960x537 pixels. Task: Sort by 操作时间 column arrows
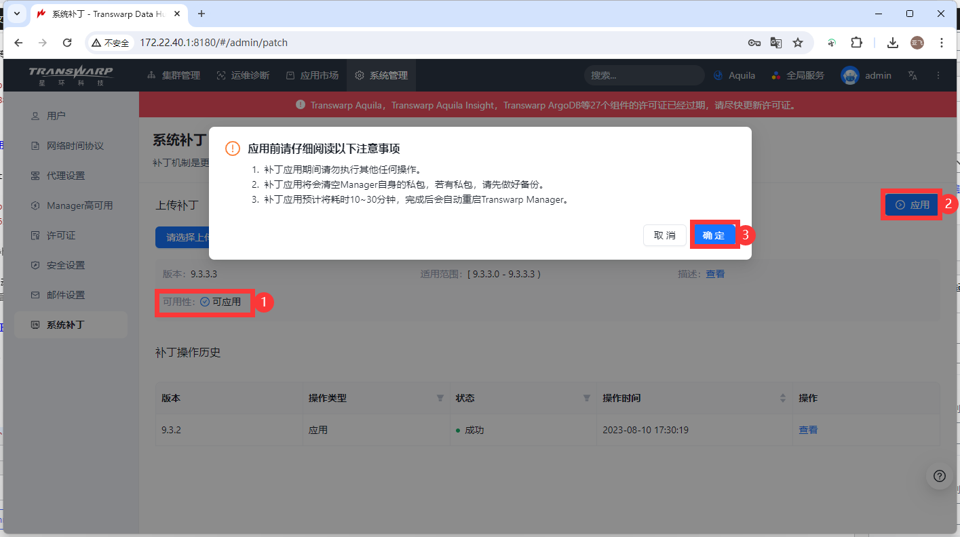(783, 398)
